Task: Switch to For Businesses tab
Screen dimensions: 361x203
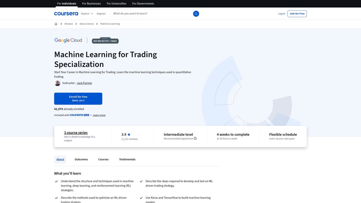Action: pyautogui.click(x=91, y=4)
